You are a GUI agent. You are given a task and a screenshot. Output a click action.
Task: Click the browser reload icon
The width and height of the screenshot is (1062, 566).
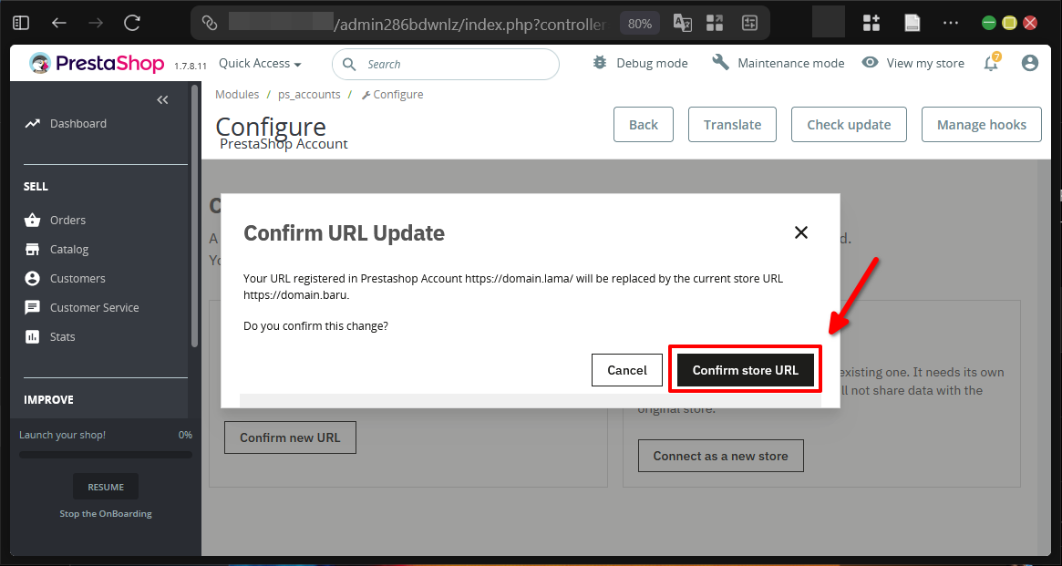pyautogui.click(x=132, y=23)
